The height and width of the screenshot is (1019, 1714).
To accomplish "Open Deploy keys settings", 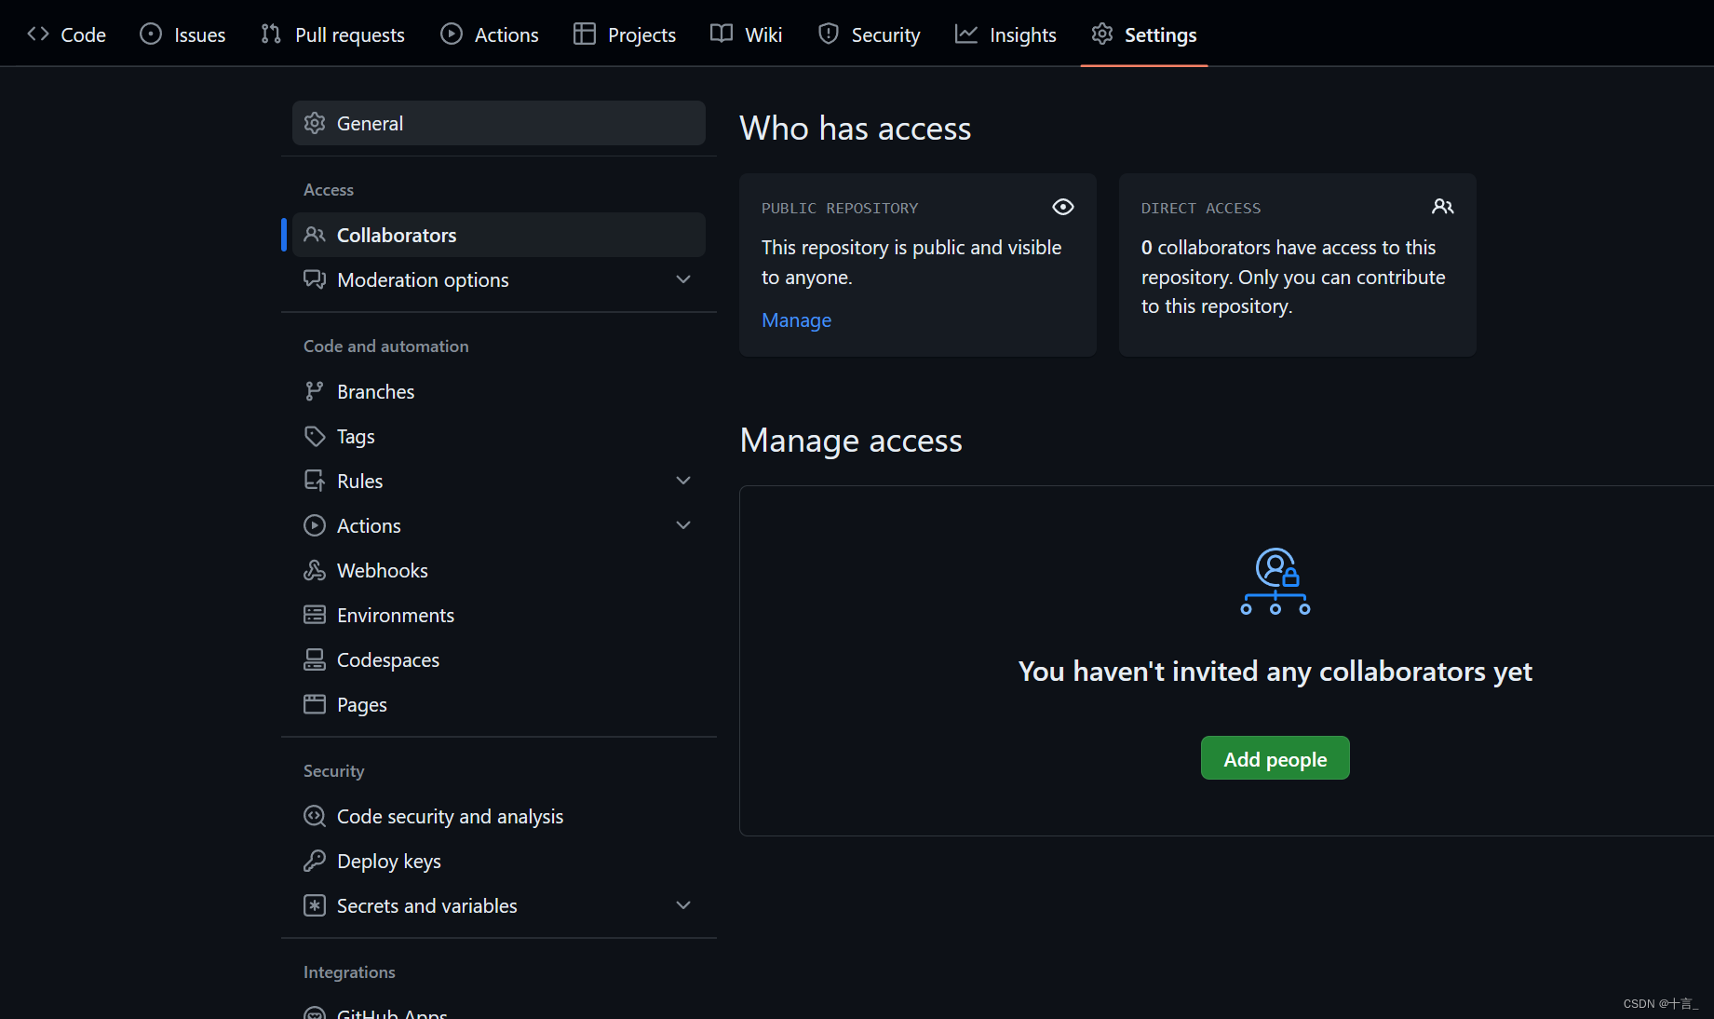I will click(499, 861).
